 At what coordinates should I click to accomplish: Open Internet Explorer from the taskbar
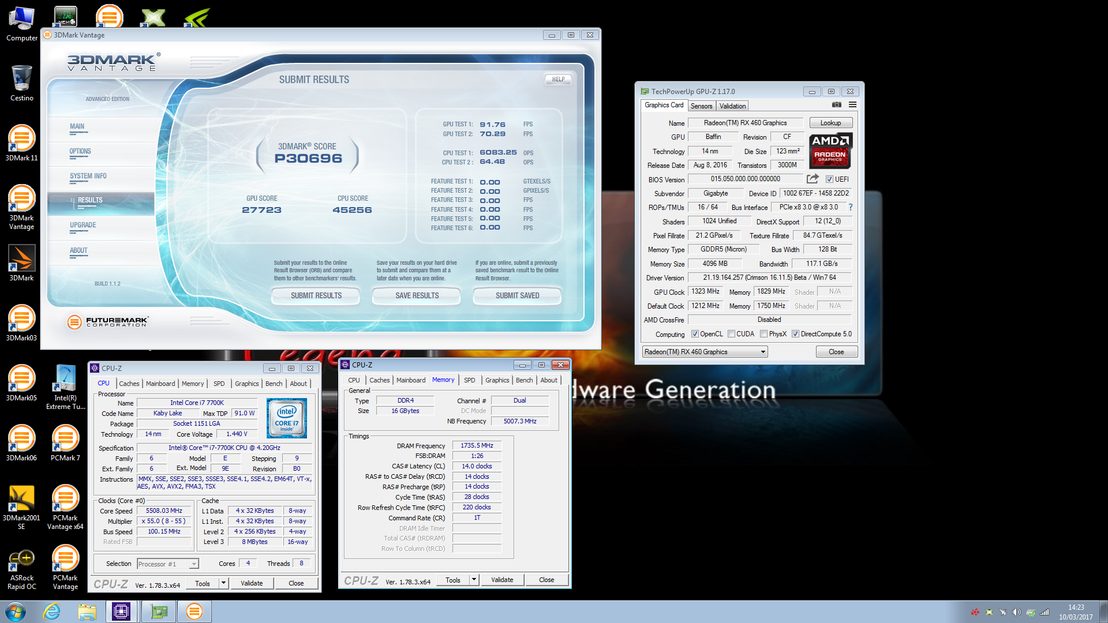point(52,611)
